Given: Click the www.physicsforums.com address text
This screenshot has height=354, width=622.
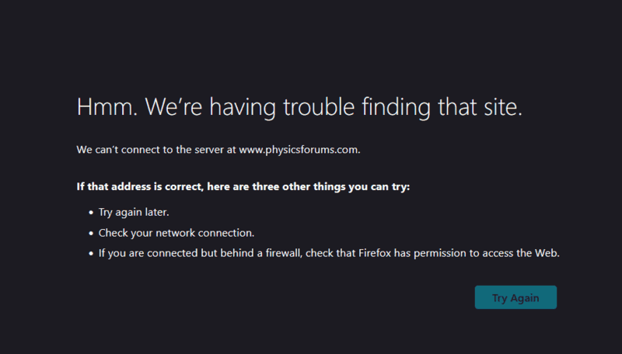Looking at the screenshot, I should [299, 150].
